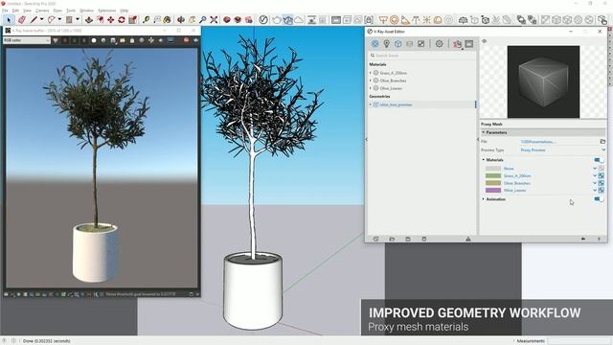The height and width of the screenshot is (345, 613).
Task: Expand Olive_Branches material tree item
Action: tap(371, 80)
